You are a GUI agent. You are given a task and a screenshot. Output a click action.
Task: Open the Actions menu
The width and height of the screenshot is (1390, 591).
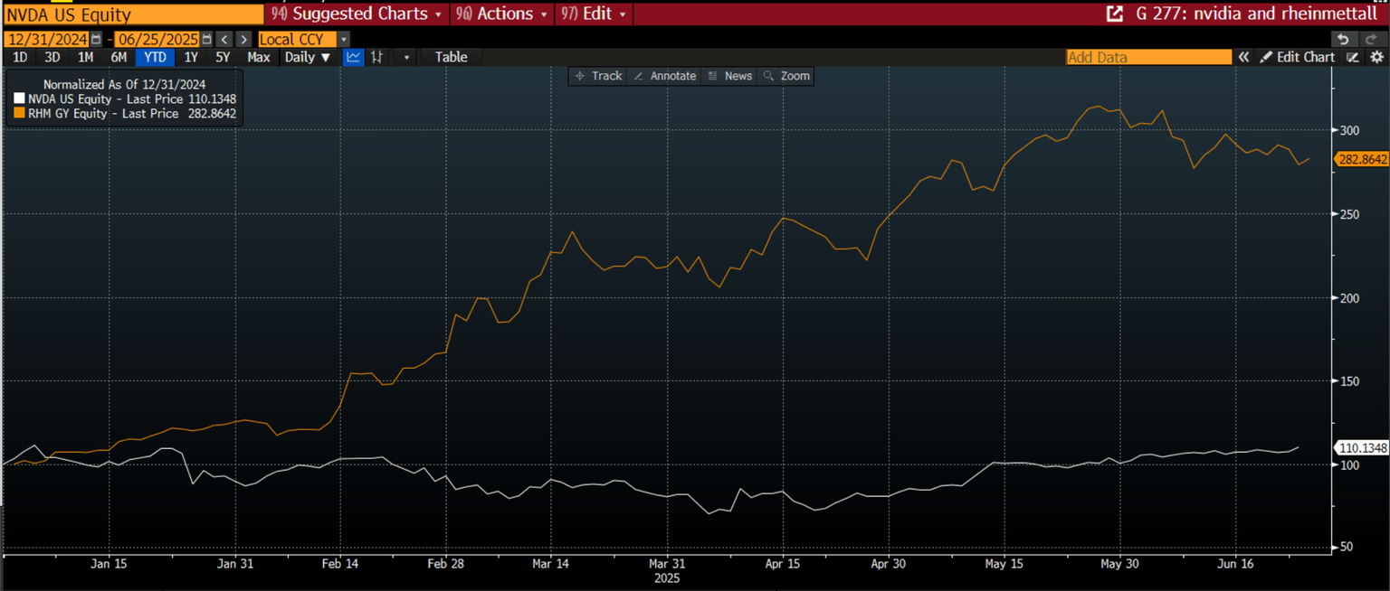503,14
